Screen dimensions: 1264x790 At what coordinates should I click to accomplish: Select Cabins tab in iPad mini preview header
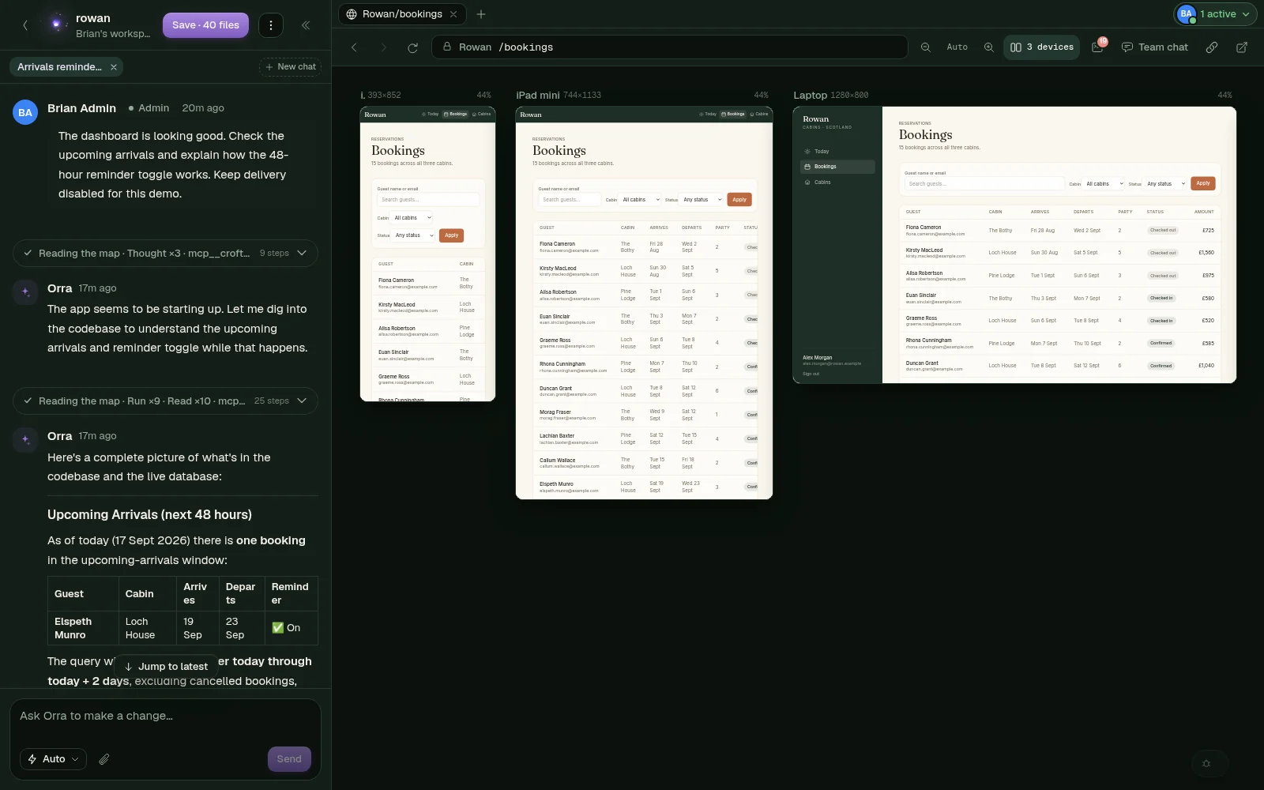759,114
